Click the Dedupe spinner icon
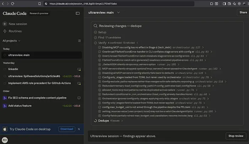The image size is (249, 144). pos(95,121)
